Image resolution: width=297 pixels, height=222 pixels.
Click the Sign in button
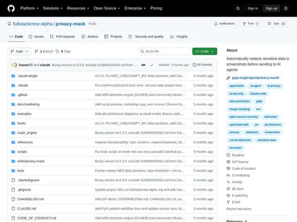(x=252, y=8)
